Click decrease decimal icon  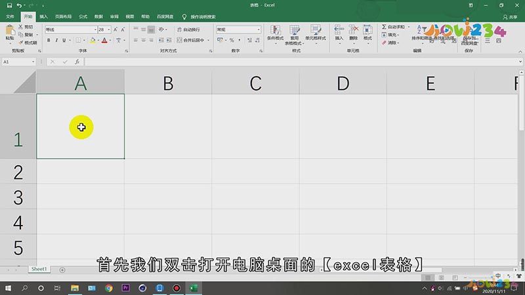257,40
